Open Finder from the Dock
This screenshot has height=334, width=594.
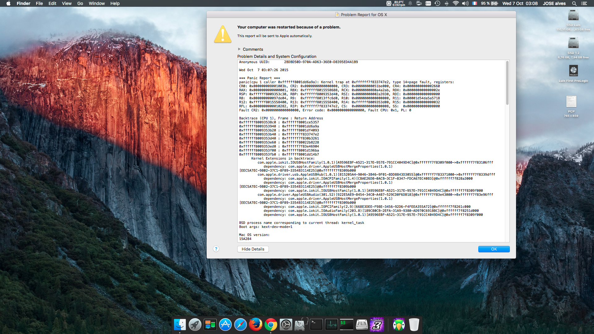[x=180, y=324]
